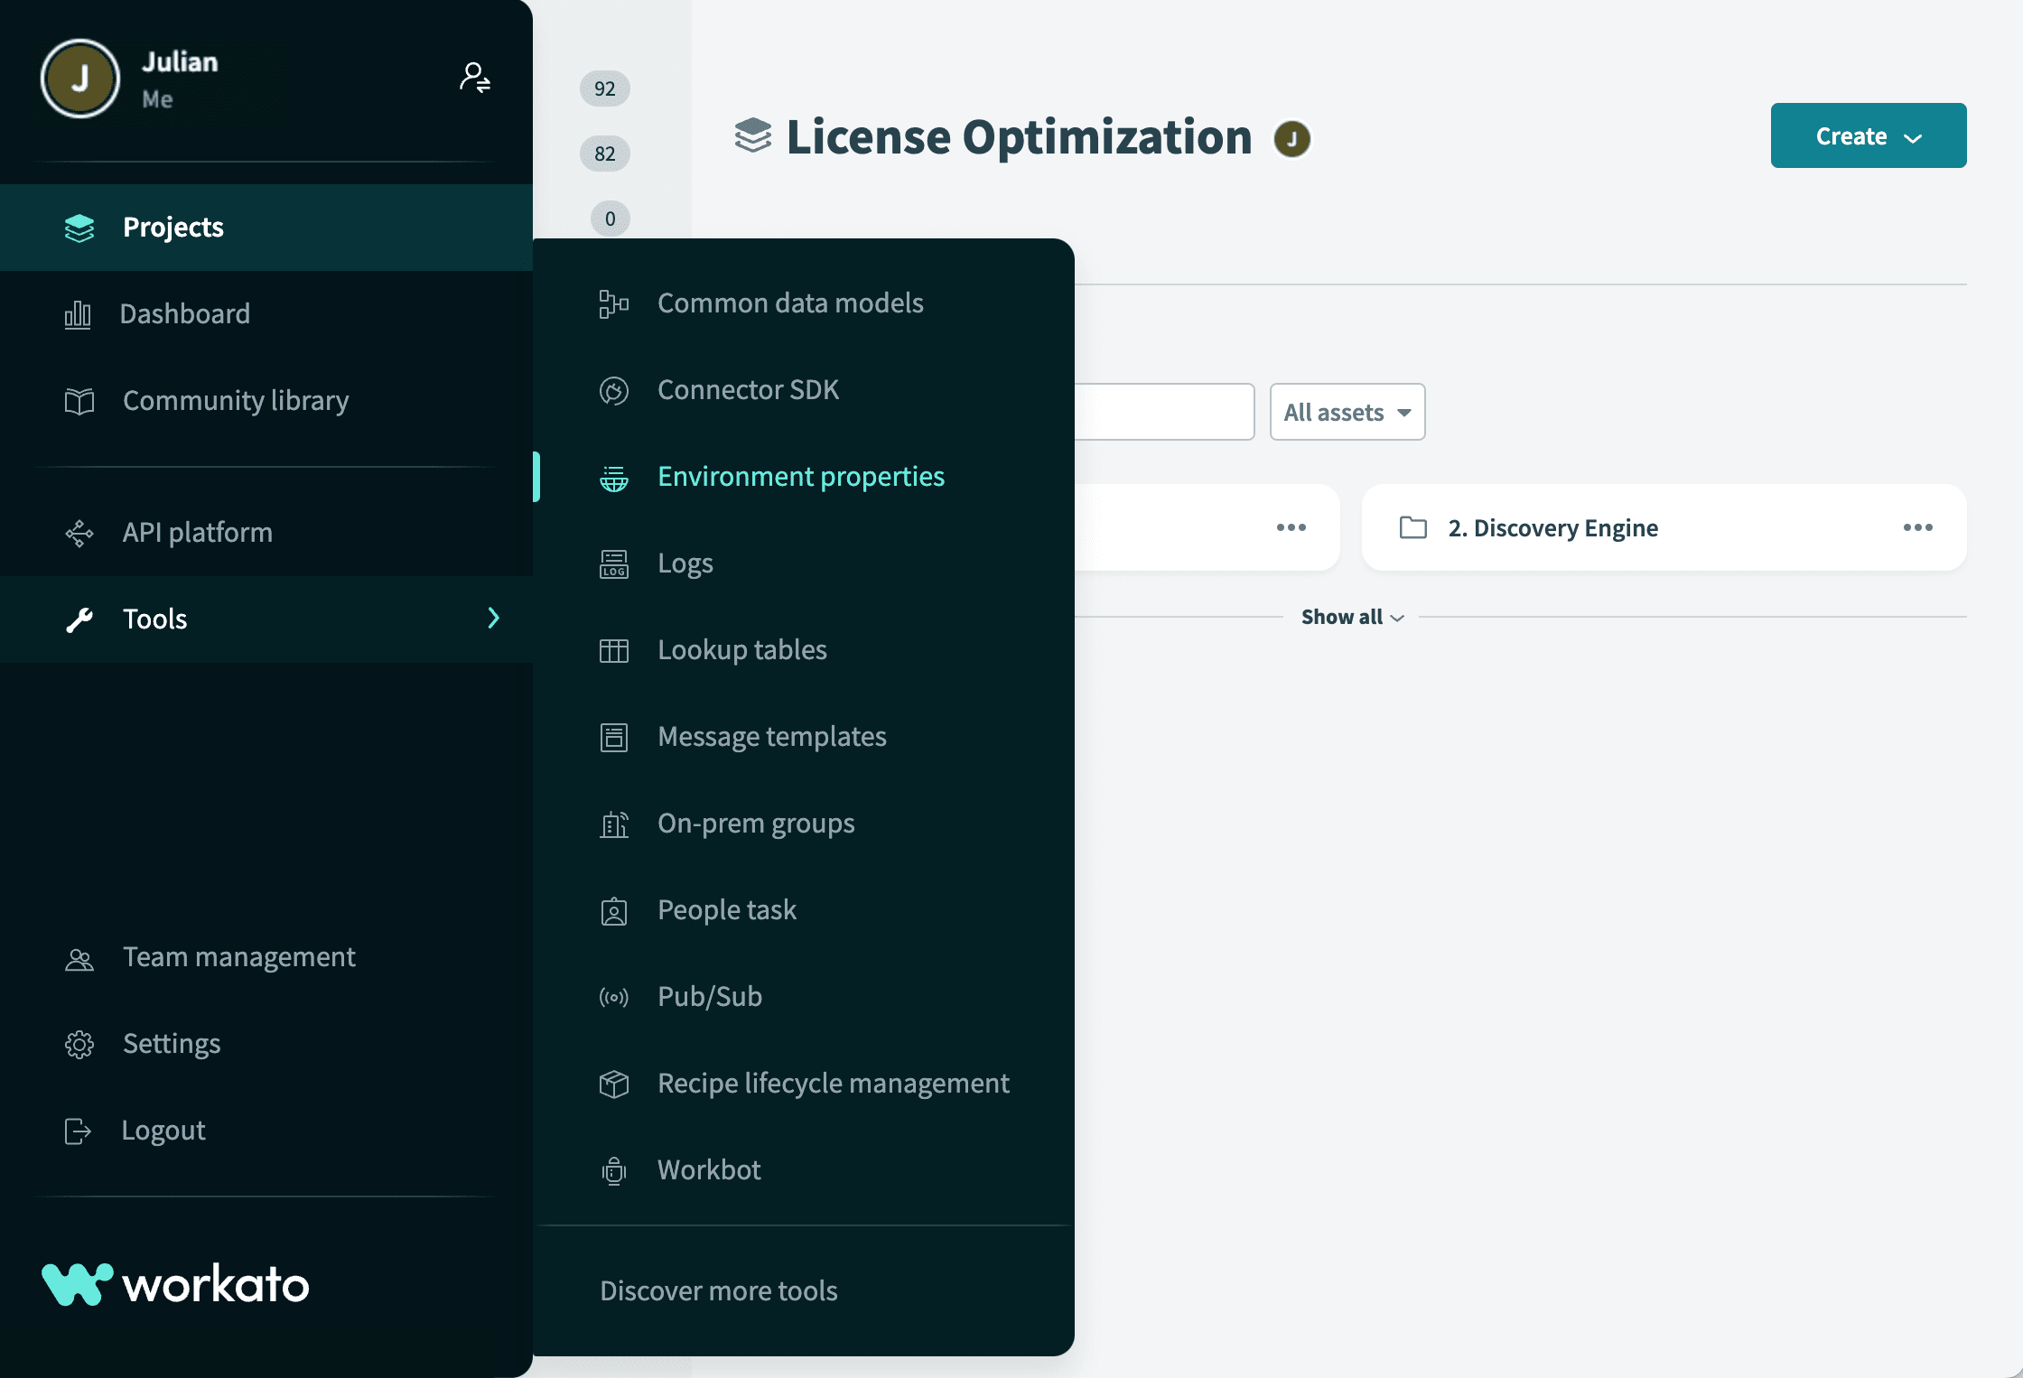
Task: Click the Logs icon in Tools menu
Action: pyautogui.click(x=614, y=563)
